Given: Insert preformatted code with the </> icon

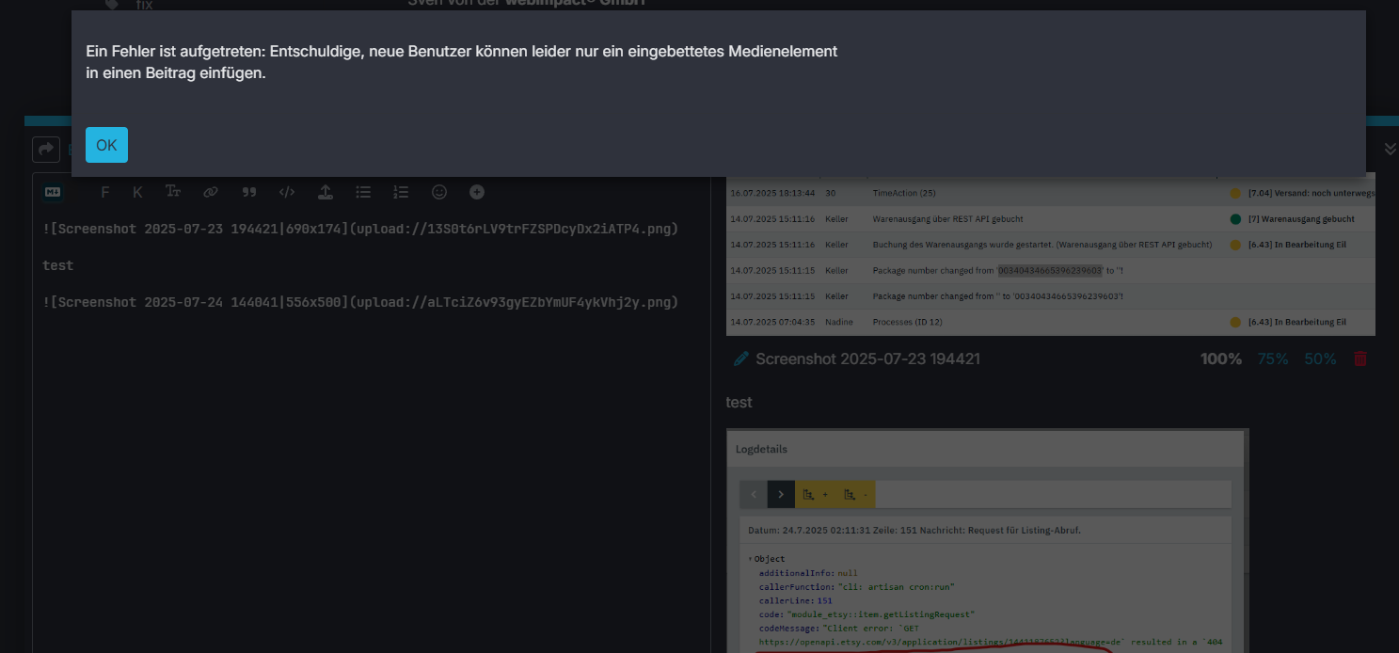Looking at the screenshot, I should [287, 192].
